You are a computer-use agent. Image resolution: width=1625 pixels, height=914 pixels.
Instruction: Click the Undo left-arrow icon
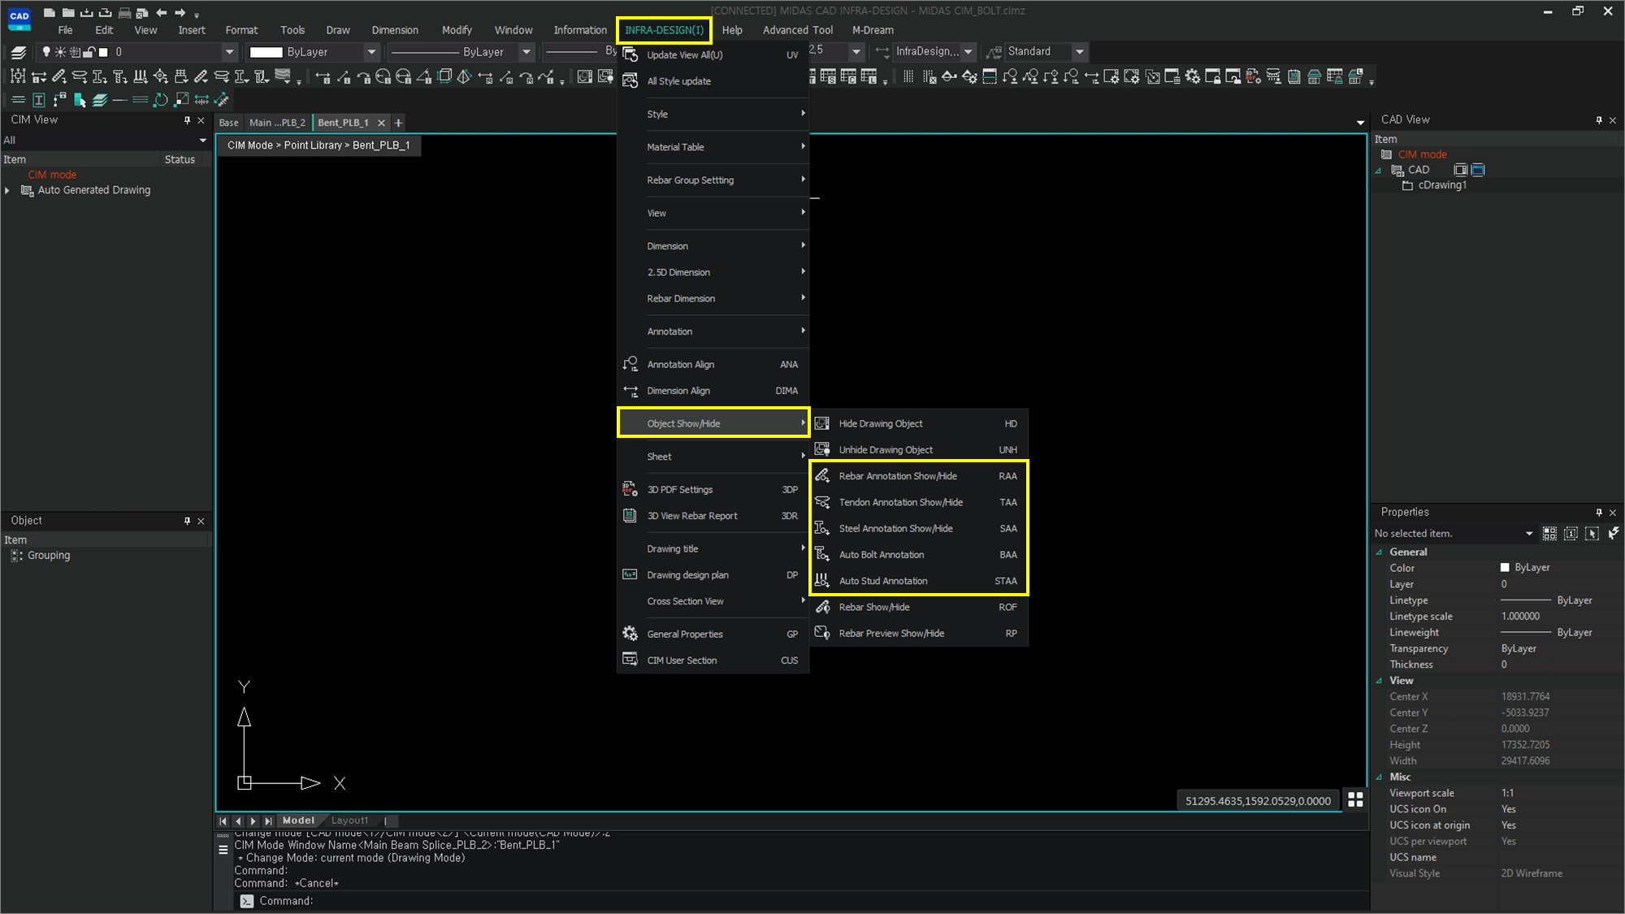point(161,12)
